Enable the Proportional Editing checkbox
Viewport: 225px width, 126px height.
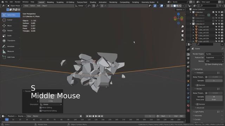coord(41,111)
